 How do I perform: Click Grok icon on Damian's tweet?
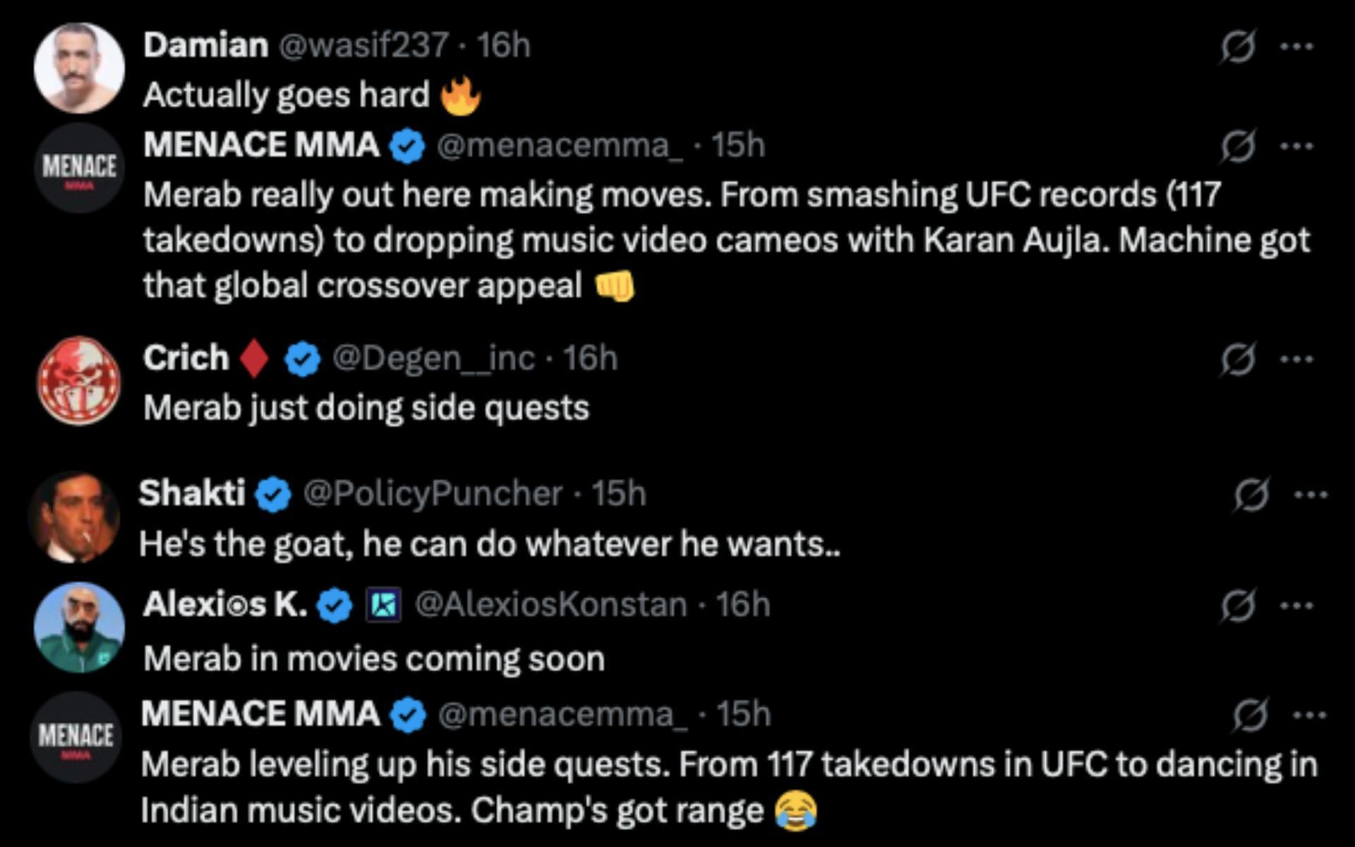(x=1238, y=47)
